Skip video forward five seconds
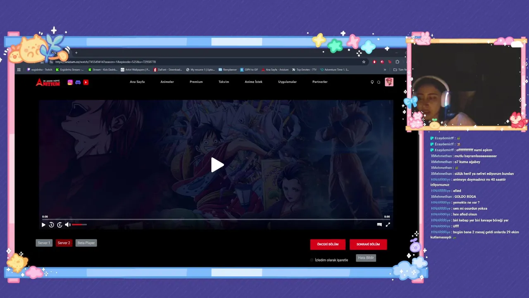The image size is (529, 298). pos(60,225)
